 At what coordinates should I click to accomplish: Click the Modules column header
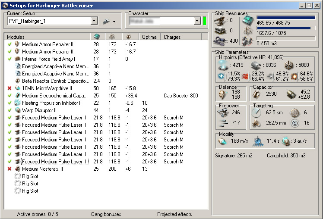pyautogui.click(x=47, y=37)
